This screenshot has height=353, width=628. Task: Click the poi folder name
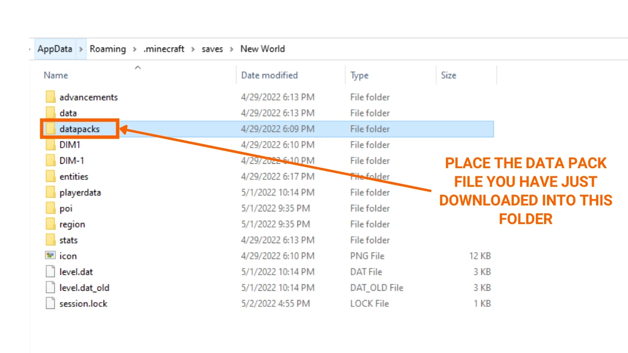(66, 208)
